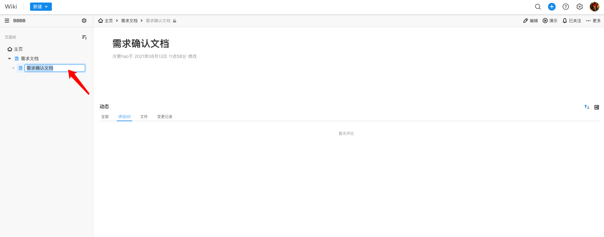The image size is (604, 237).
Task: Reverse activity order with arrows icon
Action: pos(587,107)
